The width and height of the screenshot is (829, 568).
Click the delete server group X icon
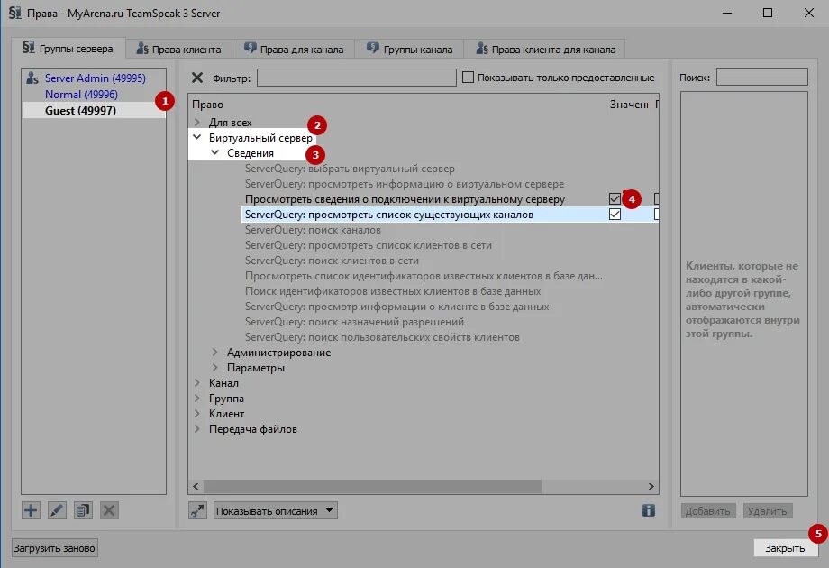[109, 510]
